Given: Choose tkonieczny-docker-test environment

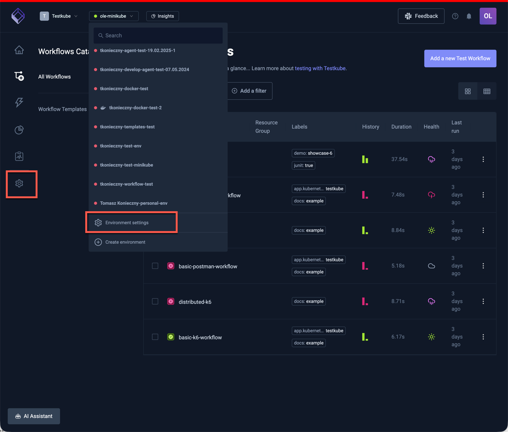Looking at the screenshot, I should (x=124, y=89).
